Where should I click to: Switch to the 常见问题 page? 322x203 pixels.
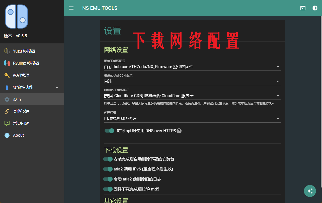pyautogui.click(x=21, y=123)
